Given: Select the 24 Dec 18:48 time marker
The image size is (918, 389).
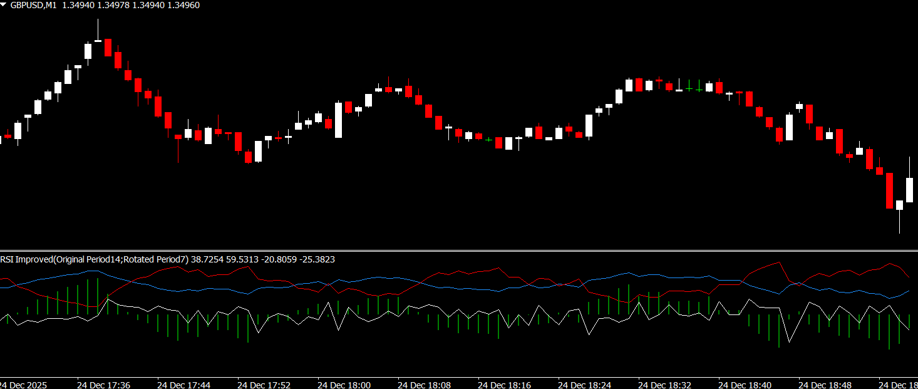Looking at the screenshot, I should [x=825, y=385].
